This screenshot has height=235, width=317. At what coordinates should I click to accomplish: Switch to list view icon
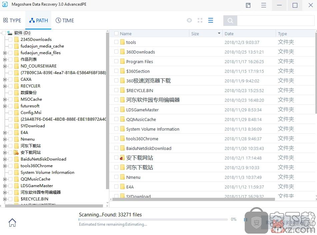tap(210, 20)
